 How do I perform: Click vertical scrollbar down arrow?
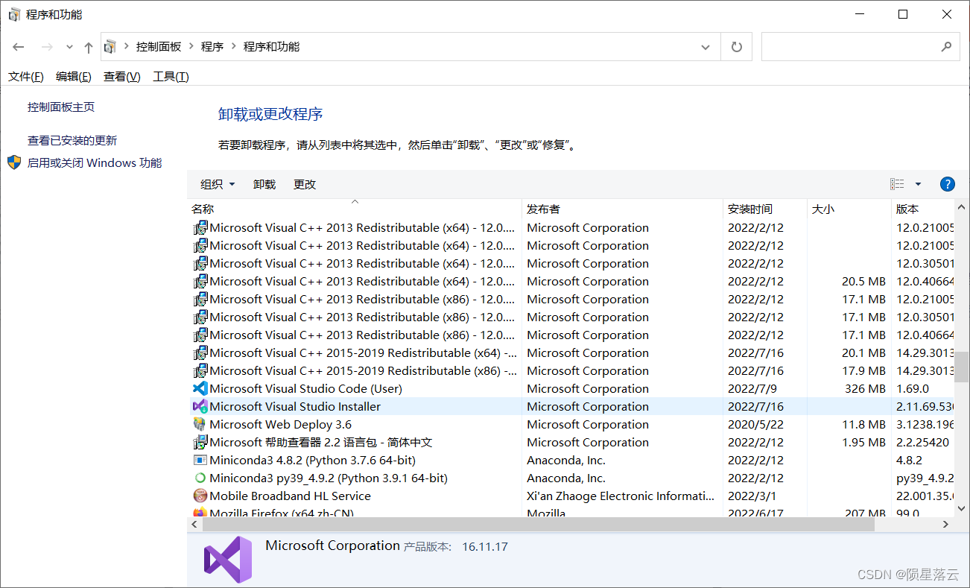[962, 509]
